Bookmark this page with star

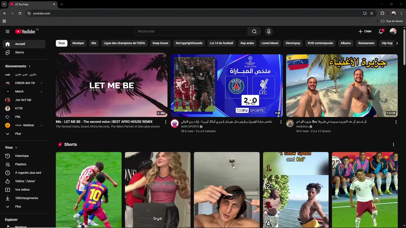(372, 13)
